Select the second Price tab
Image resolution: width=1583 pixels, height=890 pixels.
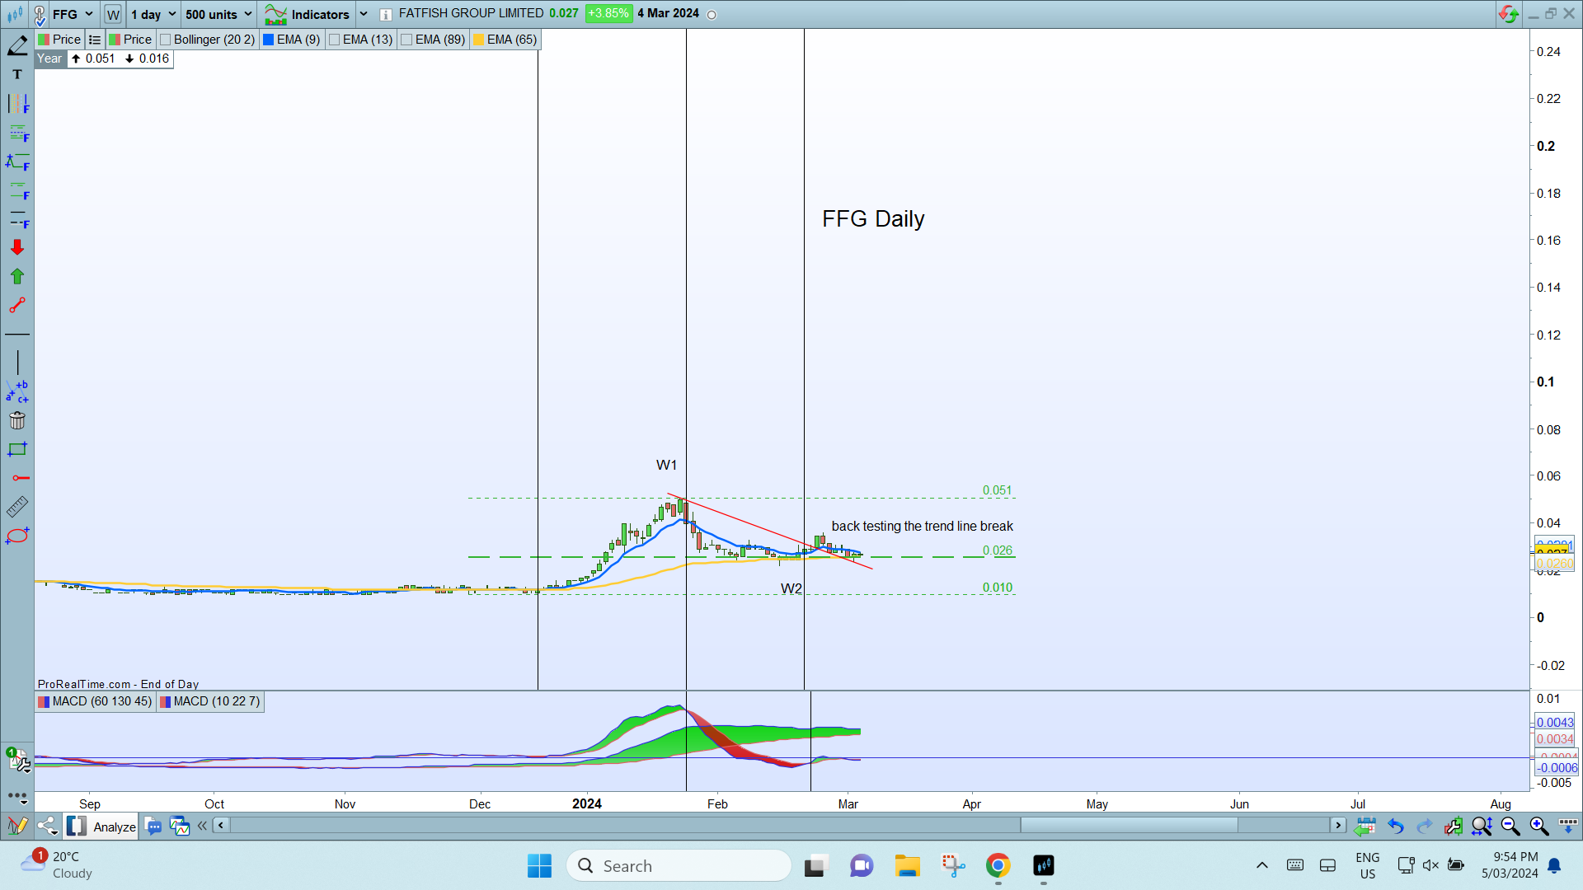130,40
